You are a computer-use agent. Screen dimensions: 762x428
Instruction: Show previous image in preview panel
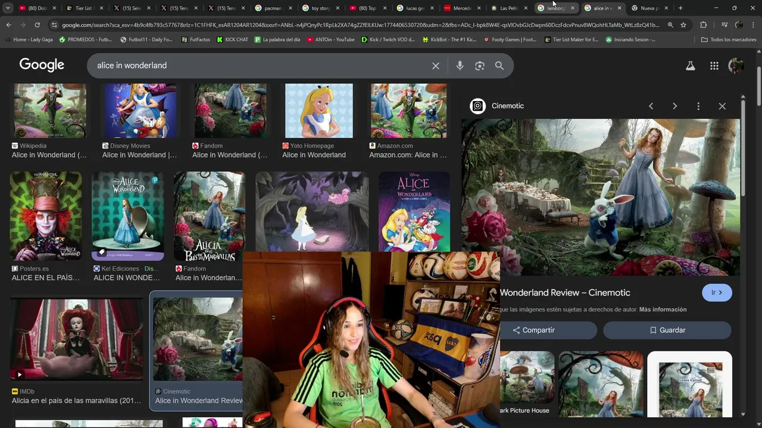651,106
